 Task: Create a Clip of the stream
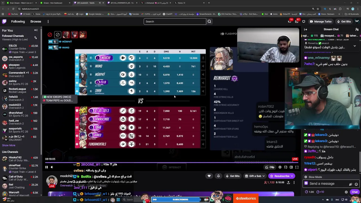[x=270, y=167]
